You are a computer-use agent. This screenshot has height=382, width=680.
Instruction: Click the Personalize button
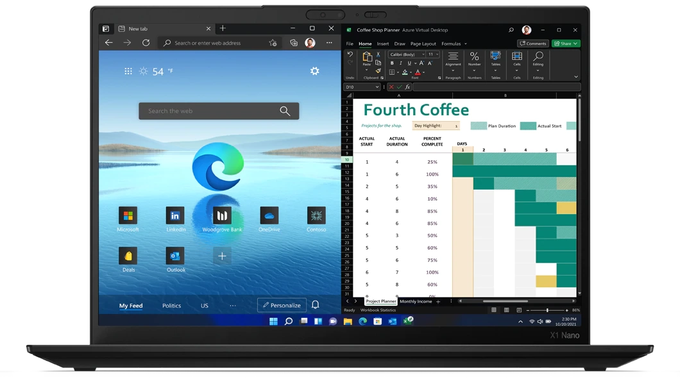[281, 305]
